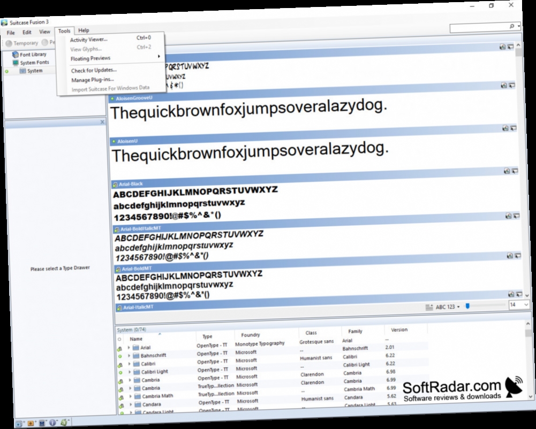
Task: Choose Activity Viewer... from Tools menu
Action: click(x=89, y=40)
